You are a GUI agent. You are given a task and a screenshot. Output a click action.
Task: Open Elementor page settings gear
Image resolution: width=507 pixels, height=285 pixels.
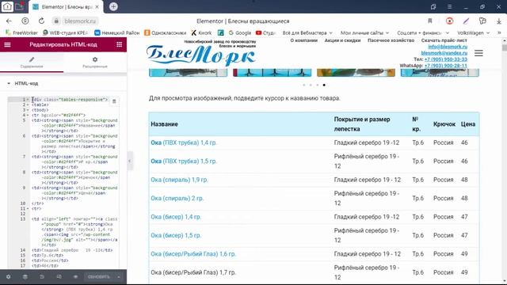click(9, 277)
